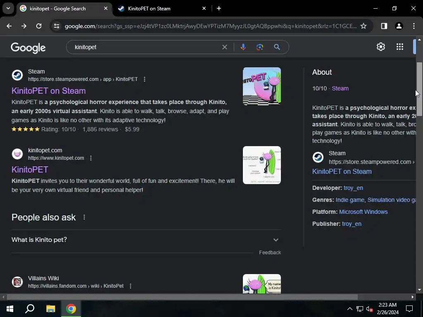Open Google apps grid
This screenshot has width=423, height=317.
[x=400, y=47]
